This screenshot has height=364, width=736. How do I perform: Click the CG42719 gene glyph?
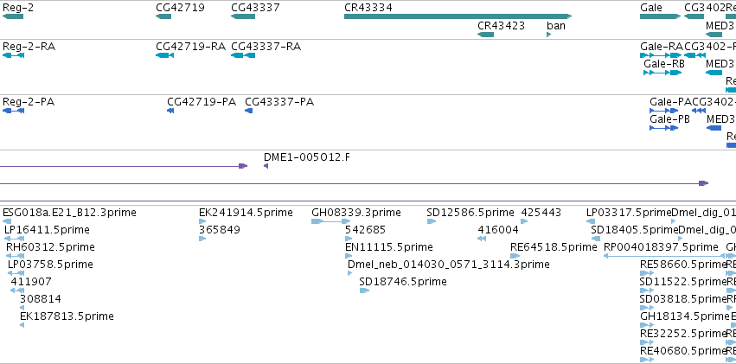point(163,16)
